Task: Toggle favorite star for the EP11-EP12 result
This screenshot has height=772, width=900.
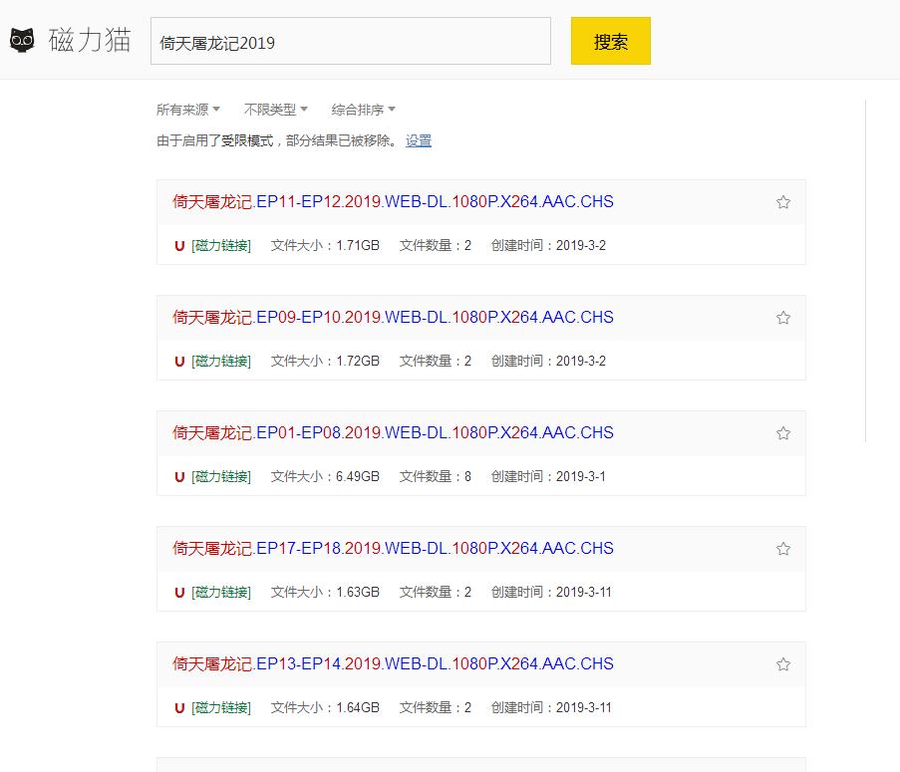Action: point(782,202)
